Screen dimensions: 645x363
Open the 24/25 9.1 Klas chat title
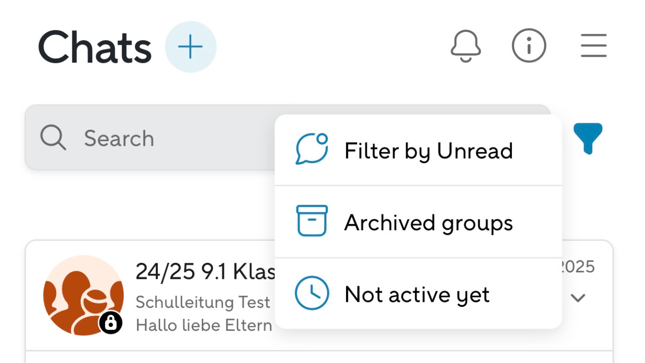(x=205, y=272)
